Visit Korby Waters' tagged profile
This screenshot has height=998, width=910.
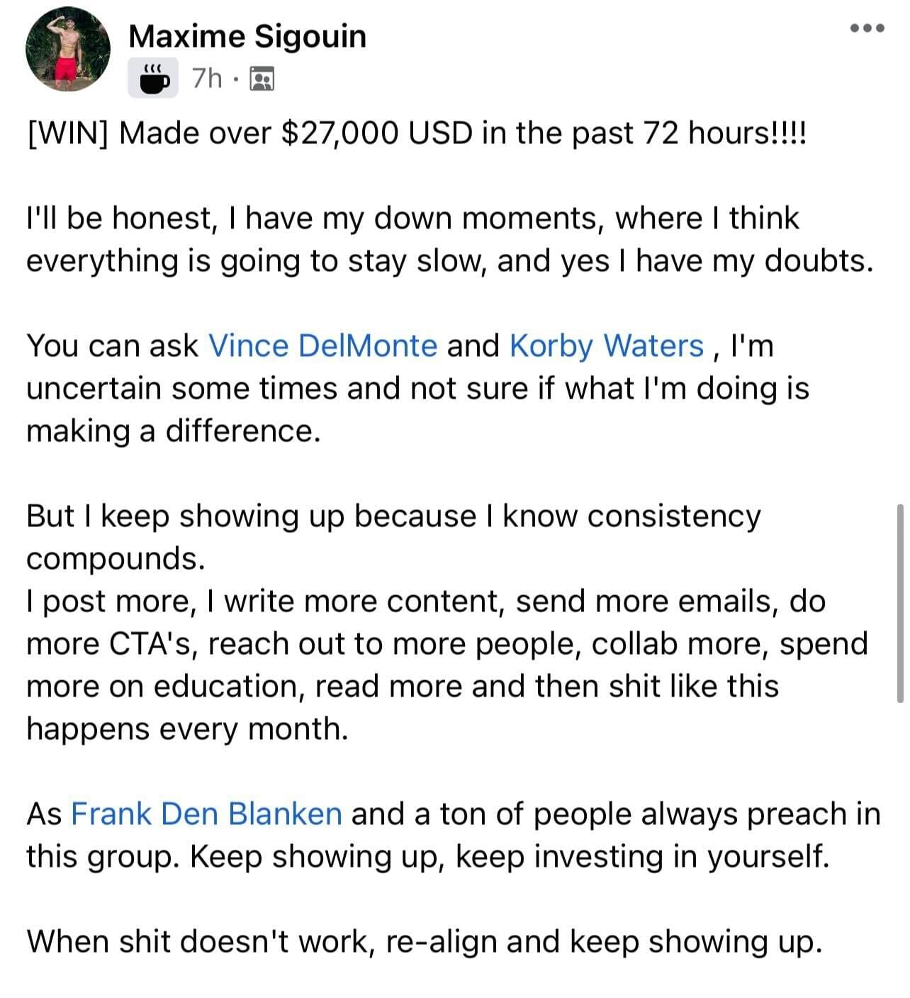click(x=607, y=345)
